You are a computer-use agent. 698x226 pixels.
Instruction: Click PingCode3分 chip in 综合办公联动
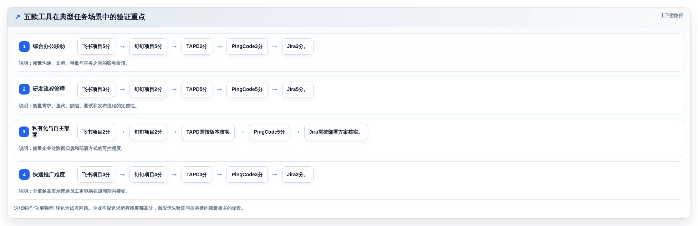point(247,47)
